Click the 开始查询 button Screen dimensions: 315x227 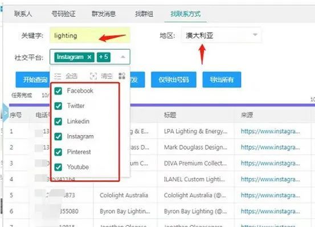(33, 80)
